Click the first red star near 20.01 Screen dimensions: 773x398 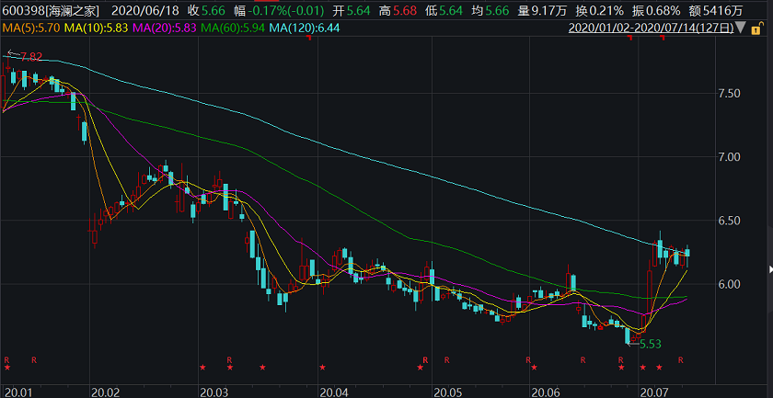click(7, 368)
